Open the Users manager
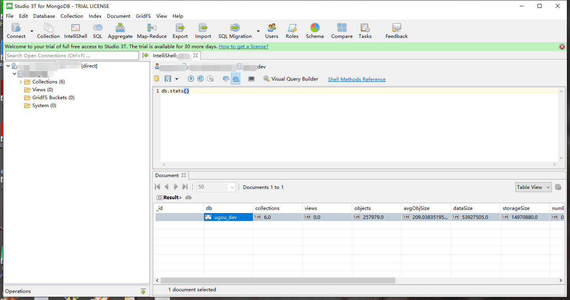The height and width of the screenshot is (300, 570). [272, 31]
